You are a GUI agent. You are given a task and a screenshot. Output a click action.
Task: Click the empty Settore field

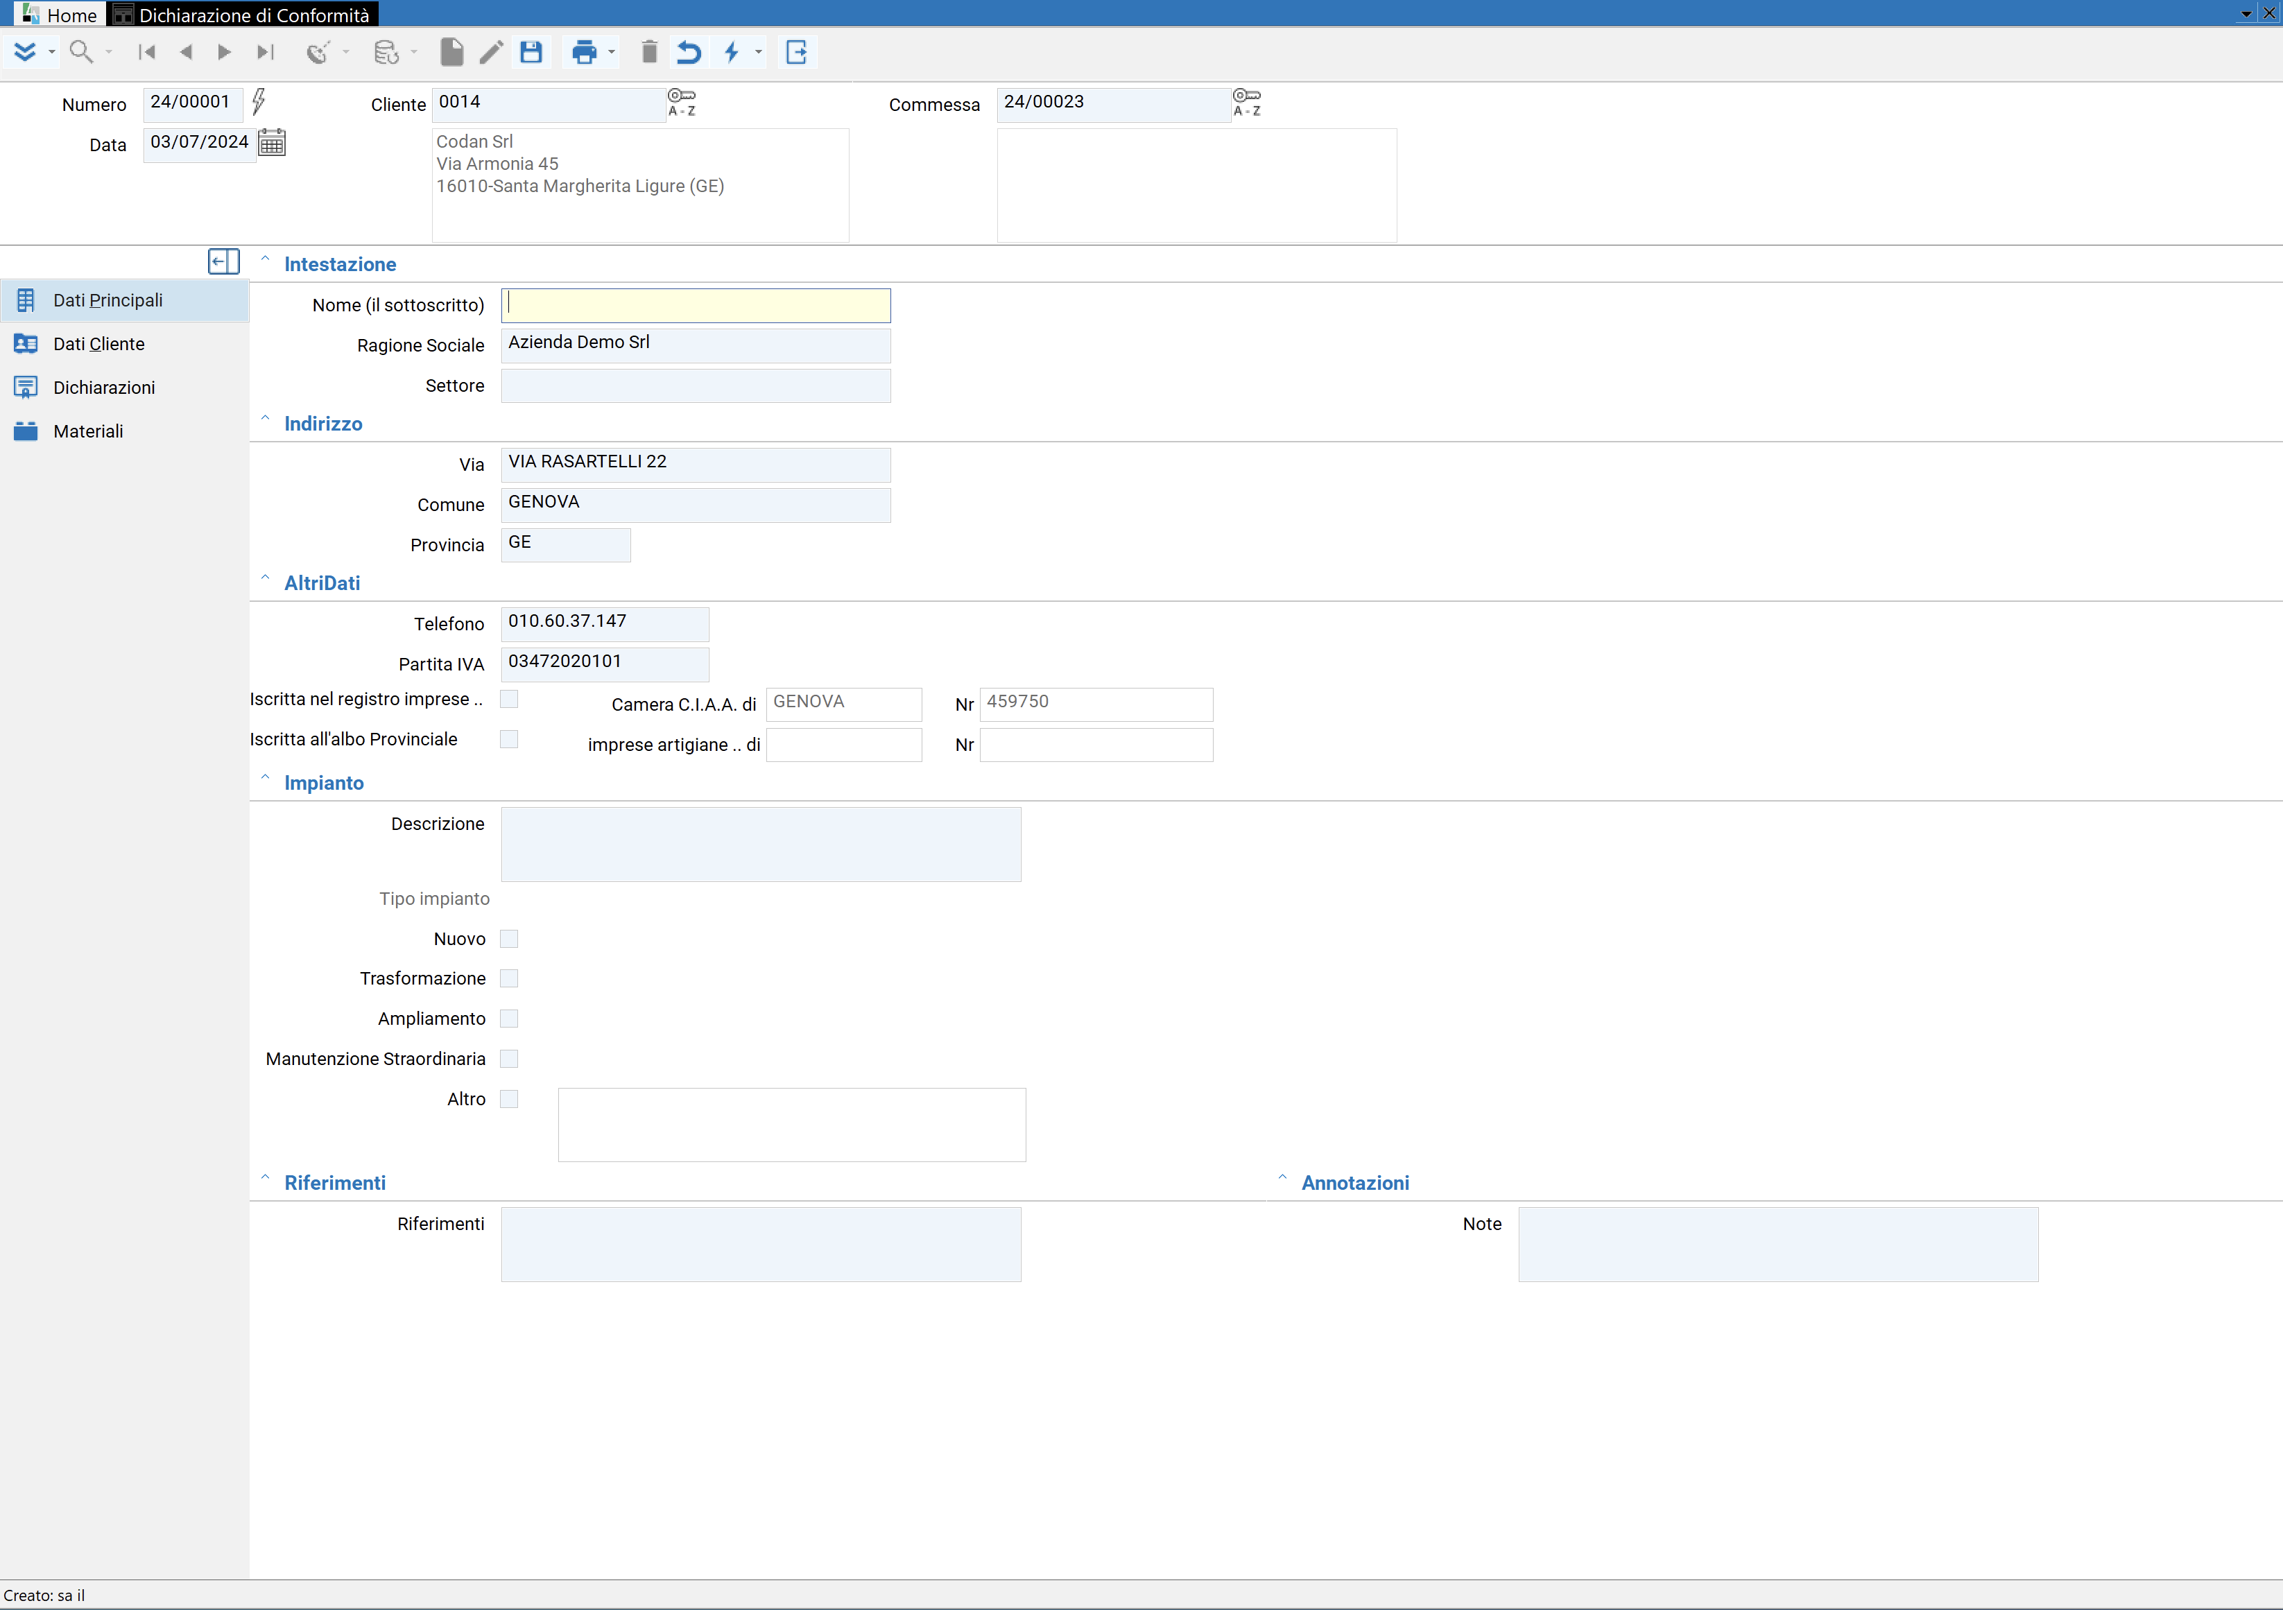tap(696, 386)
